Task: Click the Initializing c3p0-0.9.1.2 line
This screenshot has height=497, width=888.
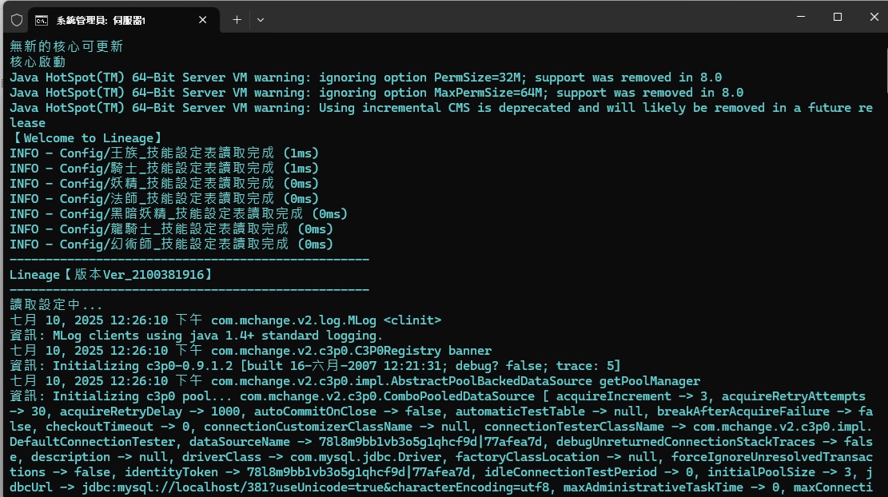Action: 316,366
